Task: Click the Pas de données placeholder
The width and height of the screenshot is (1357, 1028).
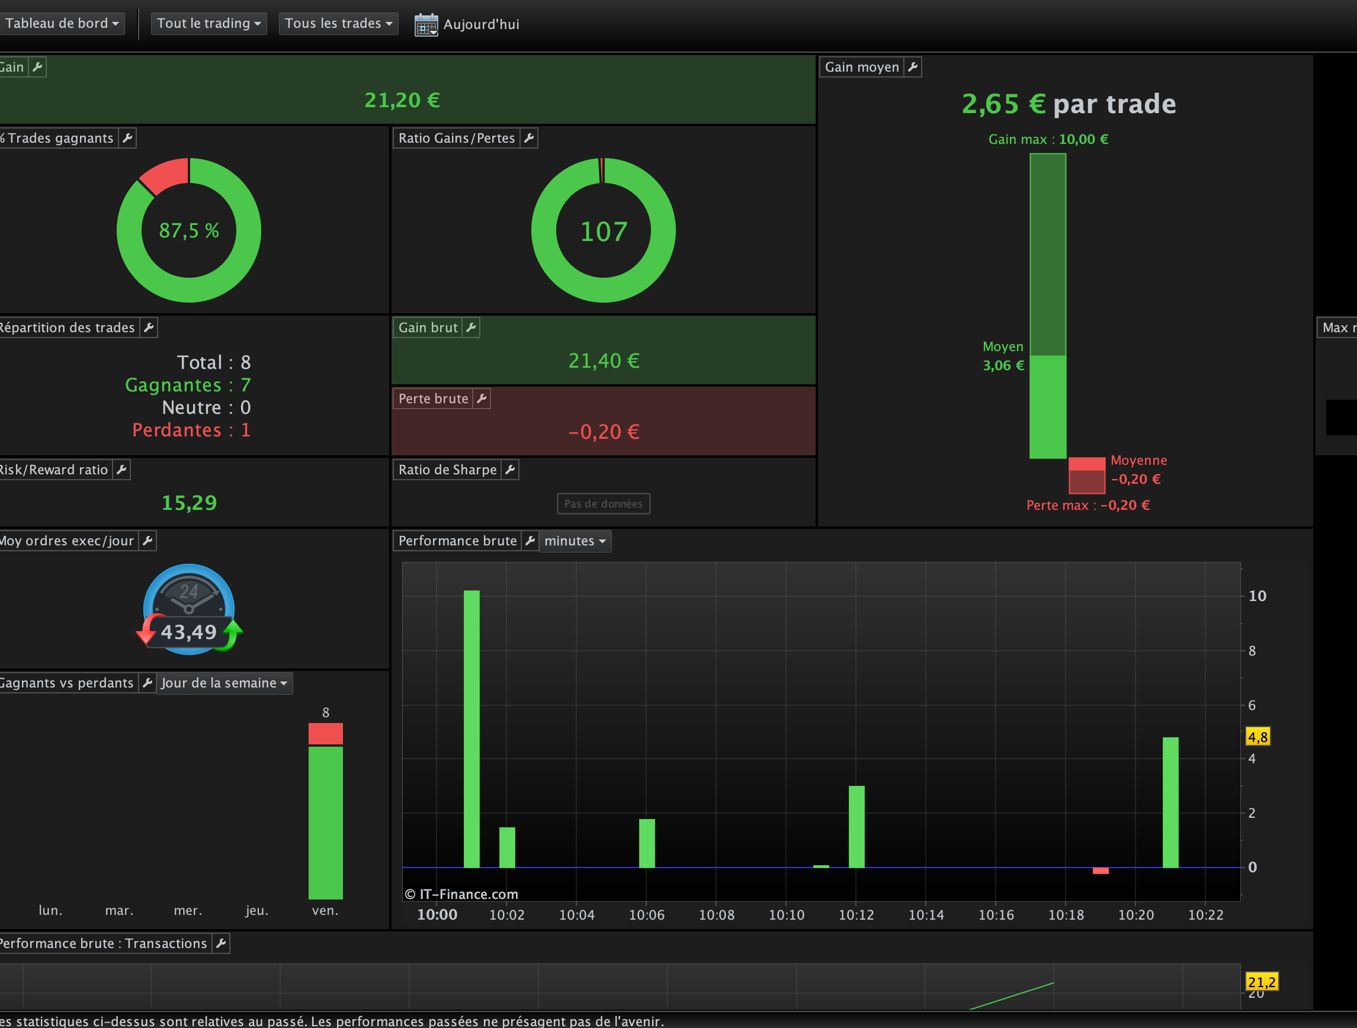Action: 603,503
